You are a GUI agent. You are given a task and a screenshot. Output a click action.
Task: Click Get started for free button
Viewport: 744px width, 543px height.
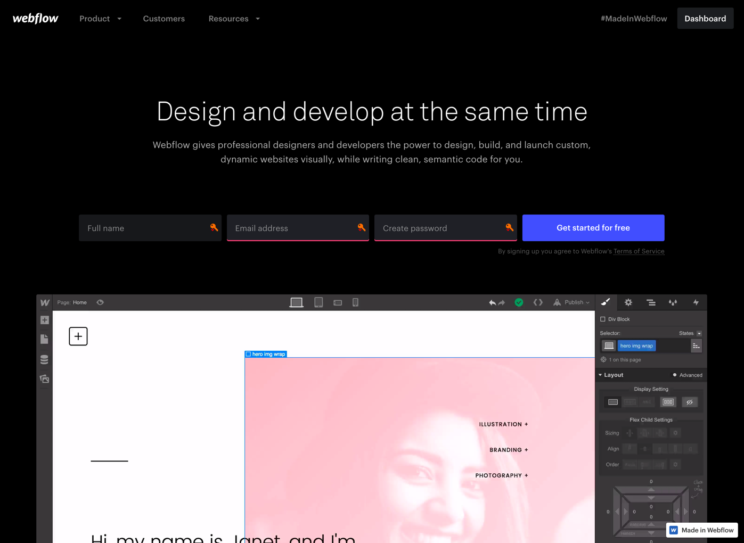click(x=593, y=228)
